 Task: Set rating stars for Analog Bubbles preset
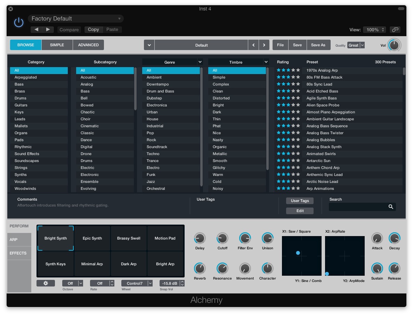(x=288, y=140)
